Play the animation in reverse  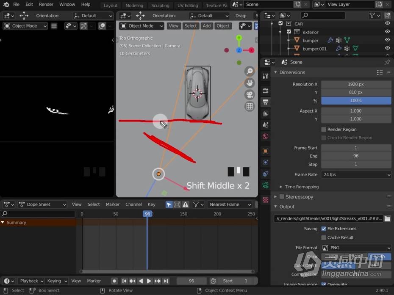click(x=141, y=281)
